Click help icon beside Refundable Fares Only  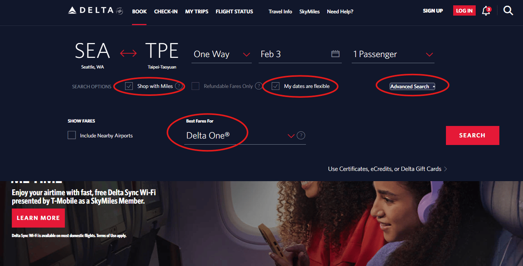click(x=259, y=86)
